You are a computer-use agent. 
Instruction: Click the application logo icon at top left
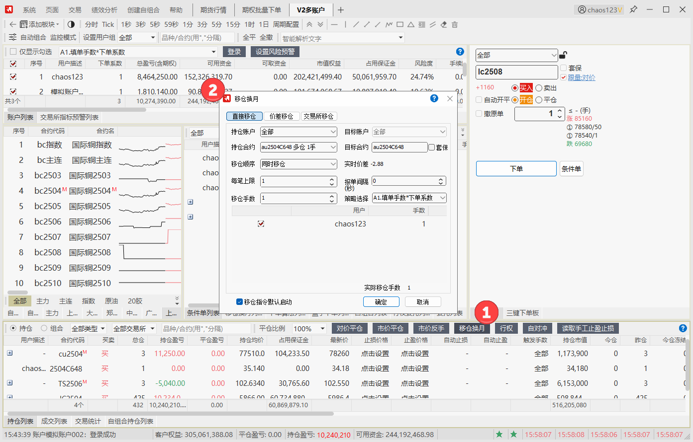point(9,9)
